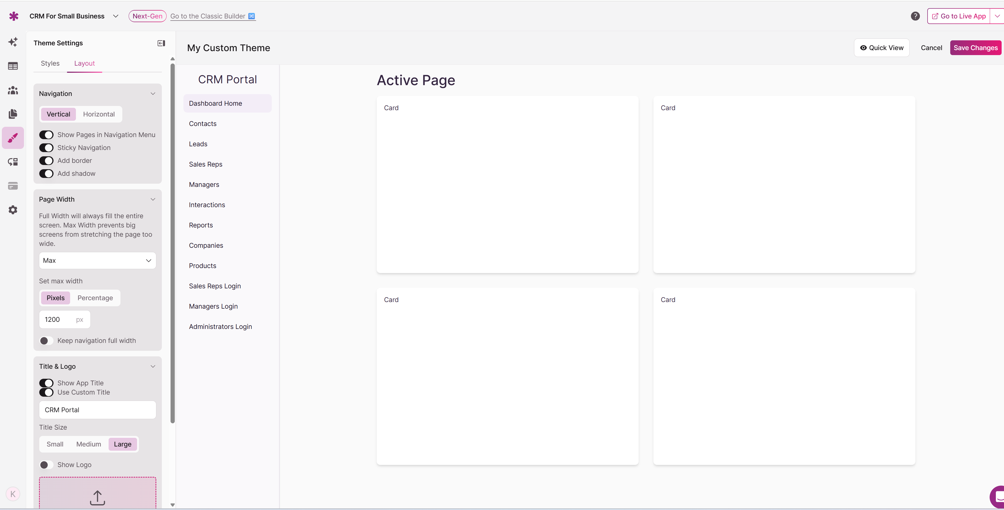This screenshot has height=510, width=1004.
Task: Click the asterisk app logo icon
Action: click(14, 16)
